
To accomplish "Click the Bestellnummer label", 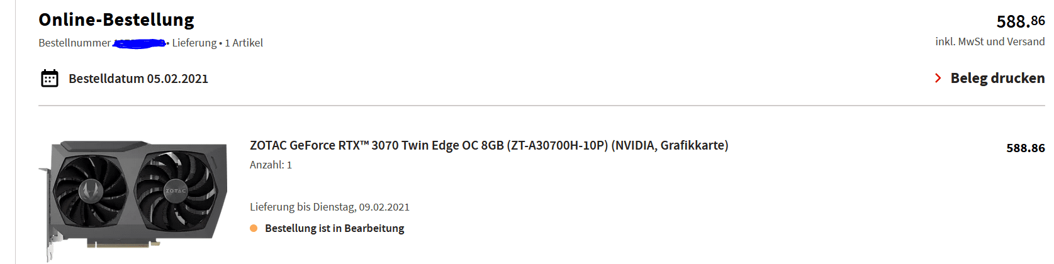I will click(74, 43).
